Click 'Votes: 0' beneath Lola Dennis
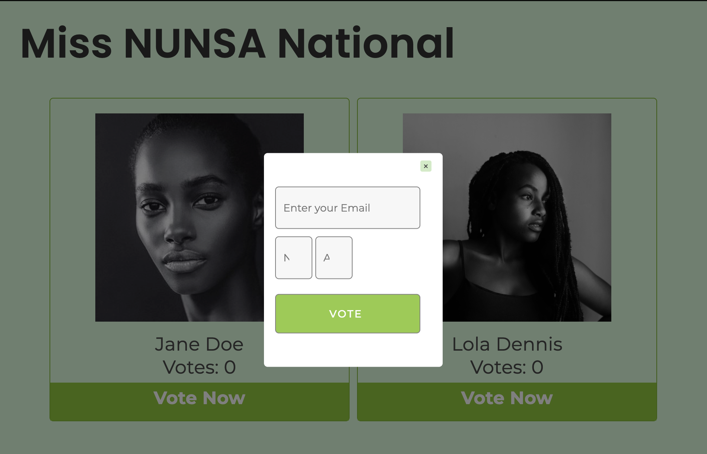Image resolution: width=707 pixels, height=454 pixels. (x=507, y=367)
